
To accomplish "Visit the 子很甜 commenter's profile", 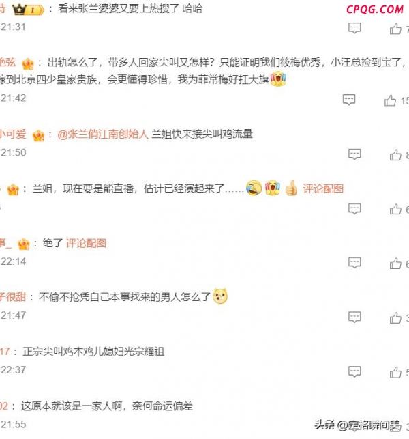I will click(x=13, y=297).
